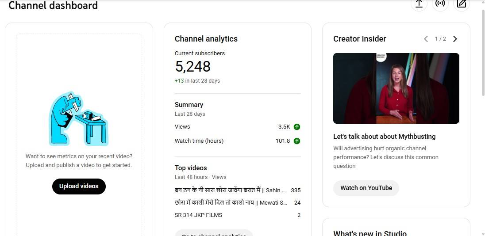Click the 5,248 current subscribers count
The width and height of the screenshot is (485, 236).
click(x=192, y=66)
